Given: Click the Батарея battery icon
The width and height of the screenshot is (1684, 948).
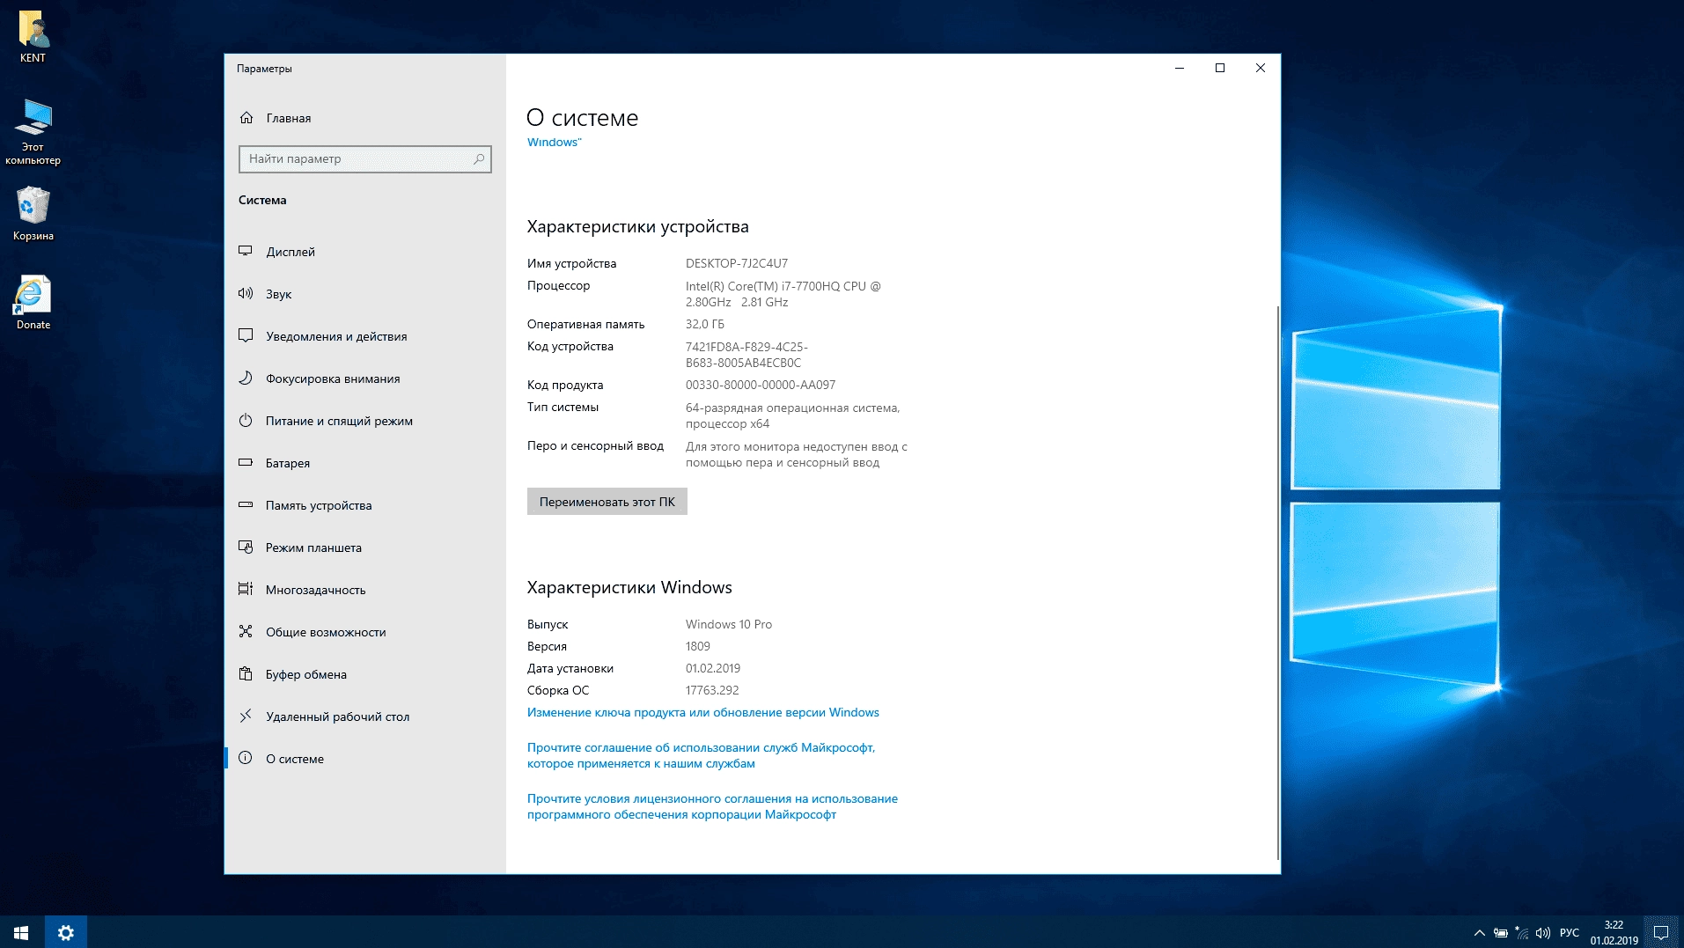Looking at the screenshot, I should 246,463.
